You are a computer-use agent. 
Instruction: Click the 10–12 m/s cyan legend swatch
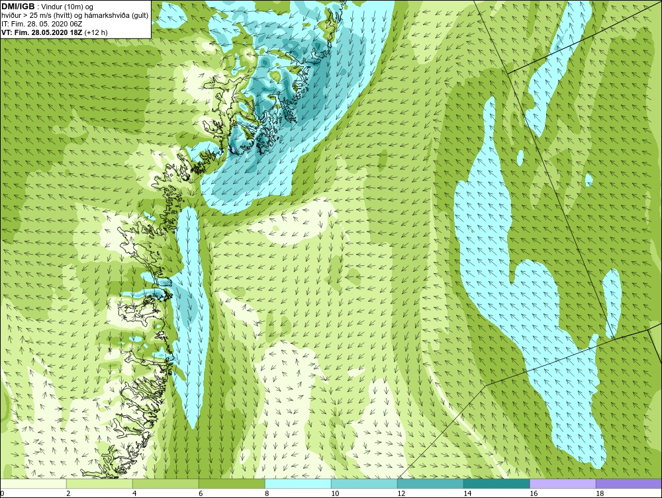tap(364, 483)
